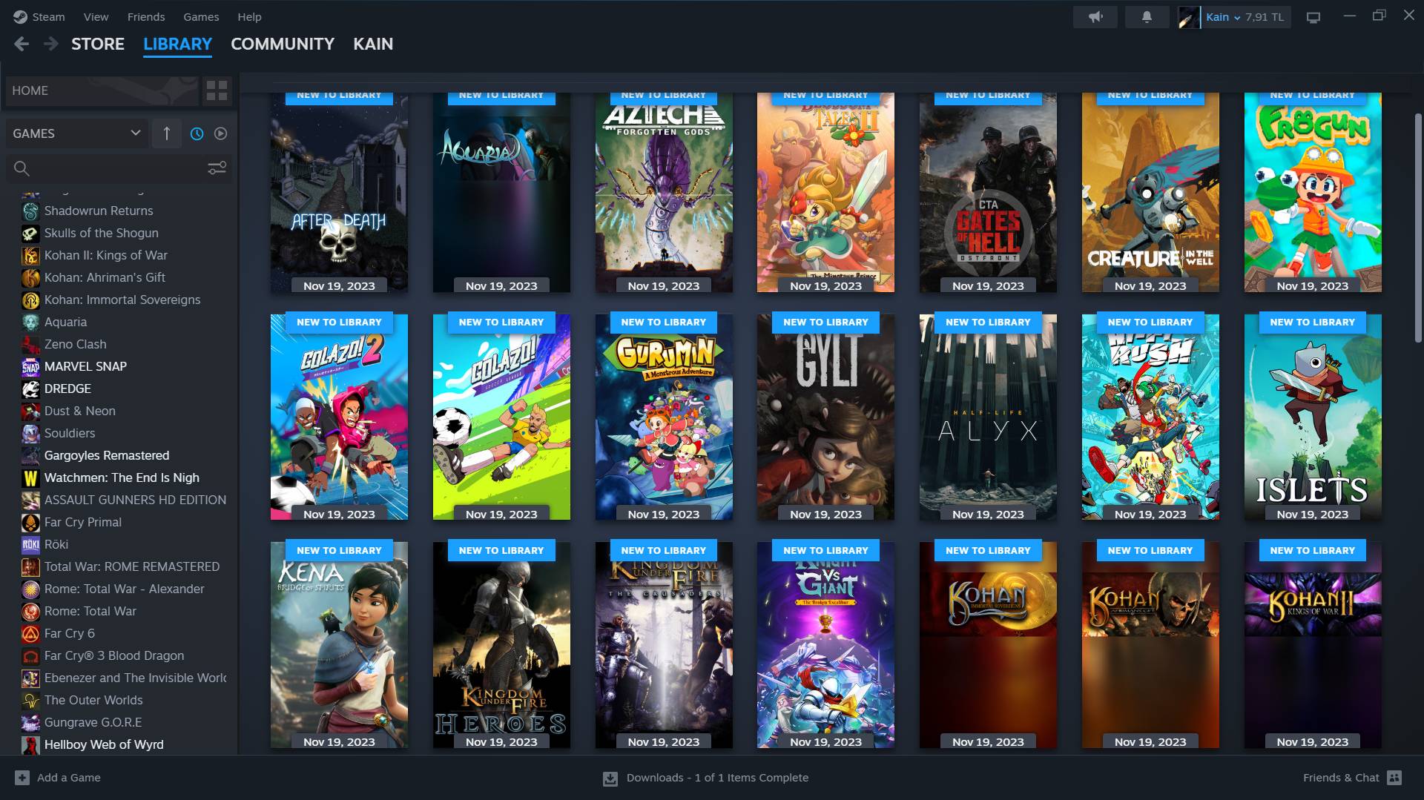Image resolution: width=1424 pixels, height=800 pixels.
Task: Open the Kingdom Under Fire Heroes cover
Action: coord(501,645)
